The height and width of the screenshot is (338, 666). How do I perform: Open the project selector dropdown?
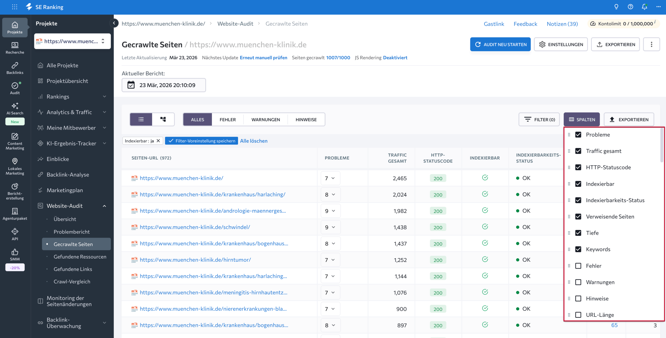coord(72,41)
